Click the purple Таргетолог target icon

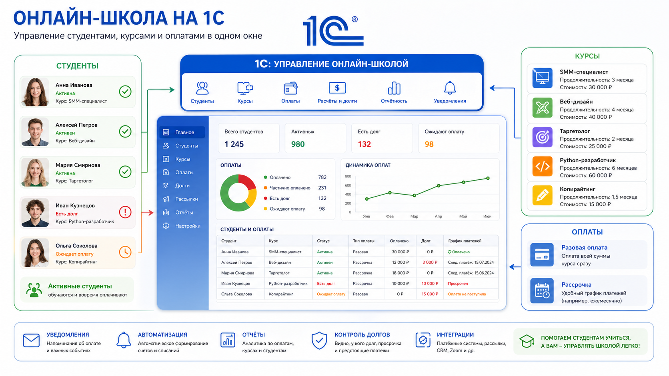point(542,137)
